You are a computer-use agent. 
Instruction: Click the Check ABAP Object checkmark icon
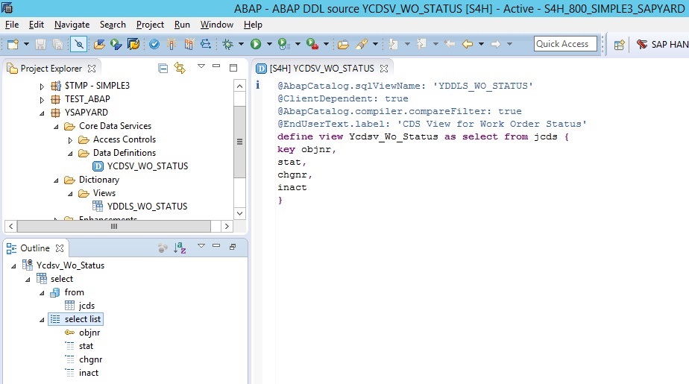pyautogui.click(x=154, y=44)
